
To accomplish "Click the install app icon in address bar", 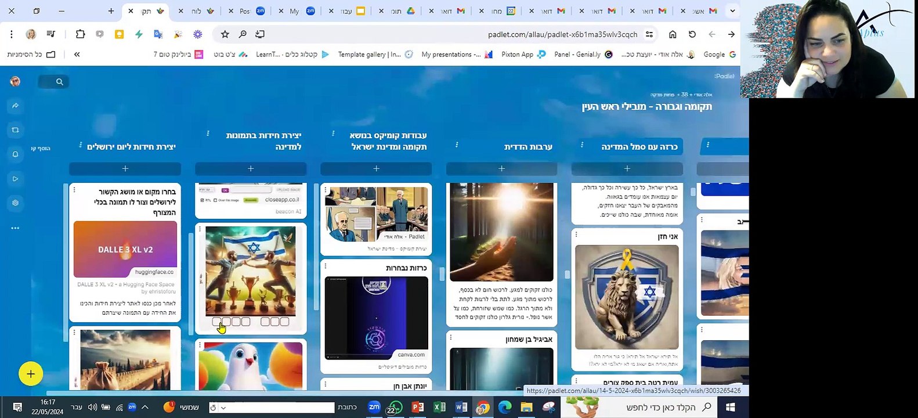I will point(260,34).
